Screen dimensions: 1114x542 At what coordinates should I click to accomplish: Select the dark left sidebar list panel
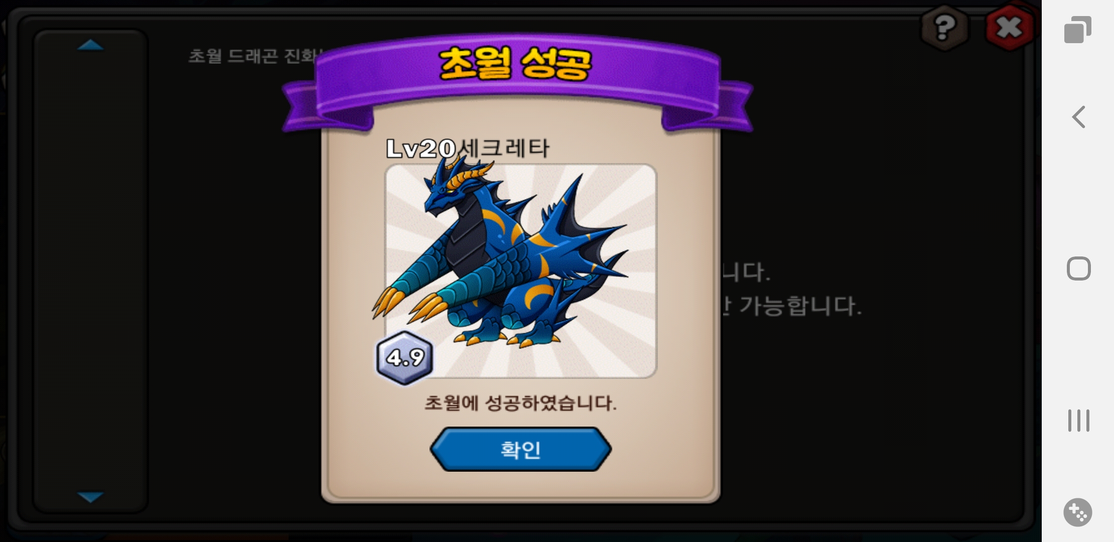point(90,271)
